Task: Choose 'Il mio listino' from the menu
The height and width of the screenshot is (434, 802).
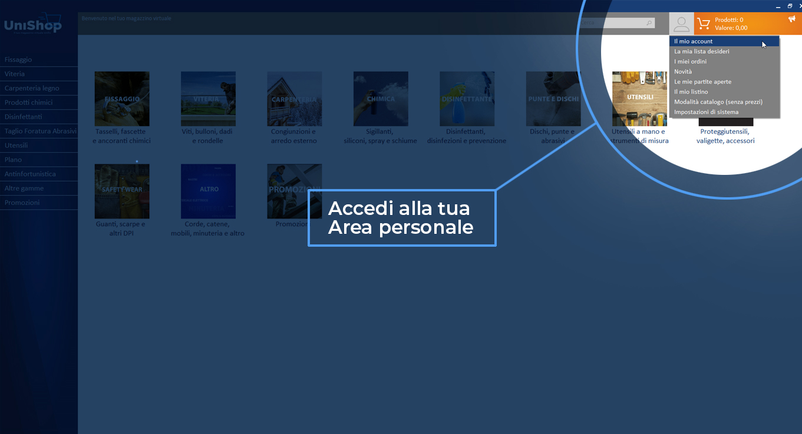Action: [x=724, y=92]
